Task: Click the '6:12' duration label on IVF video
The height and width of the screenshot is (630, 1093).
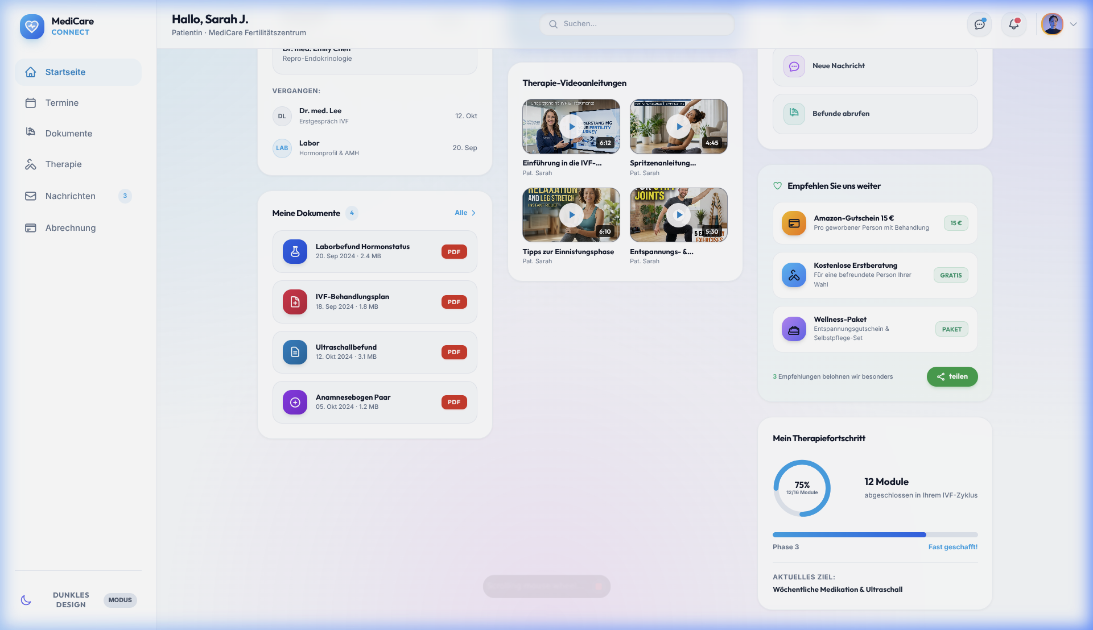Action: (605, 143)
